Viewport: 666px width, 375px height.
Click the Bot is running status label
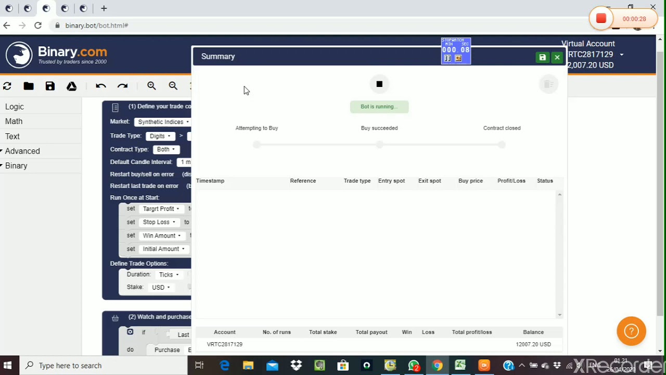point(379,107)
